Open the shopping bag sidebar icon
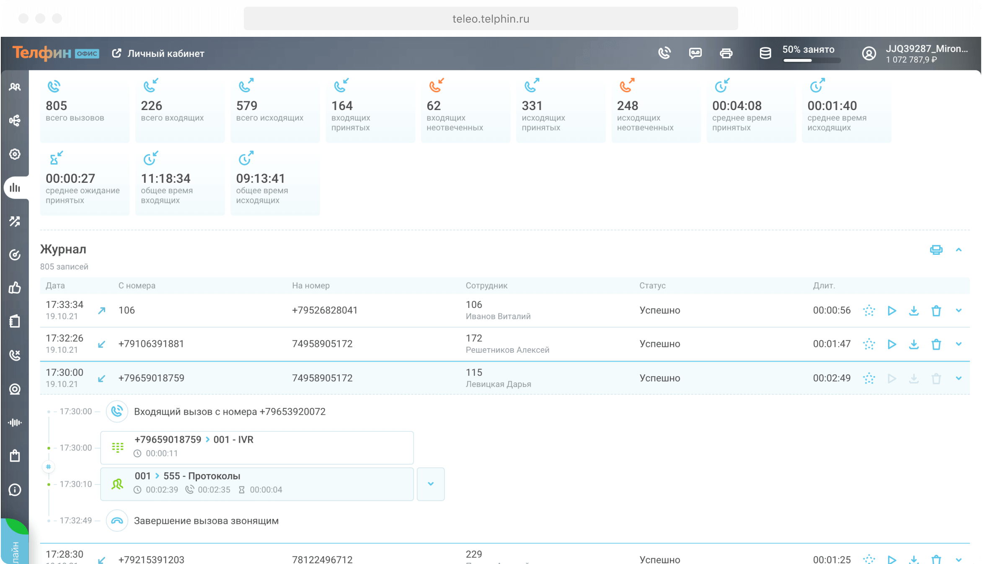Viewport: 982px width, 564px height. (15, 456)
